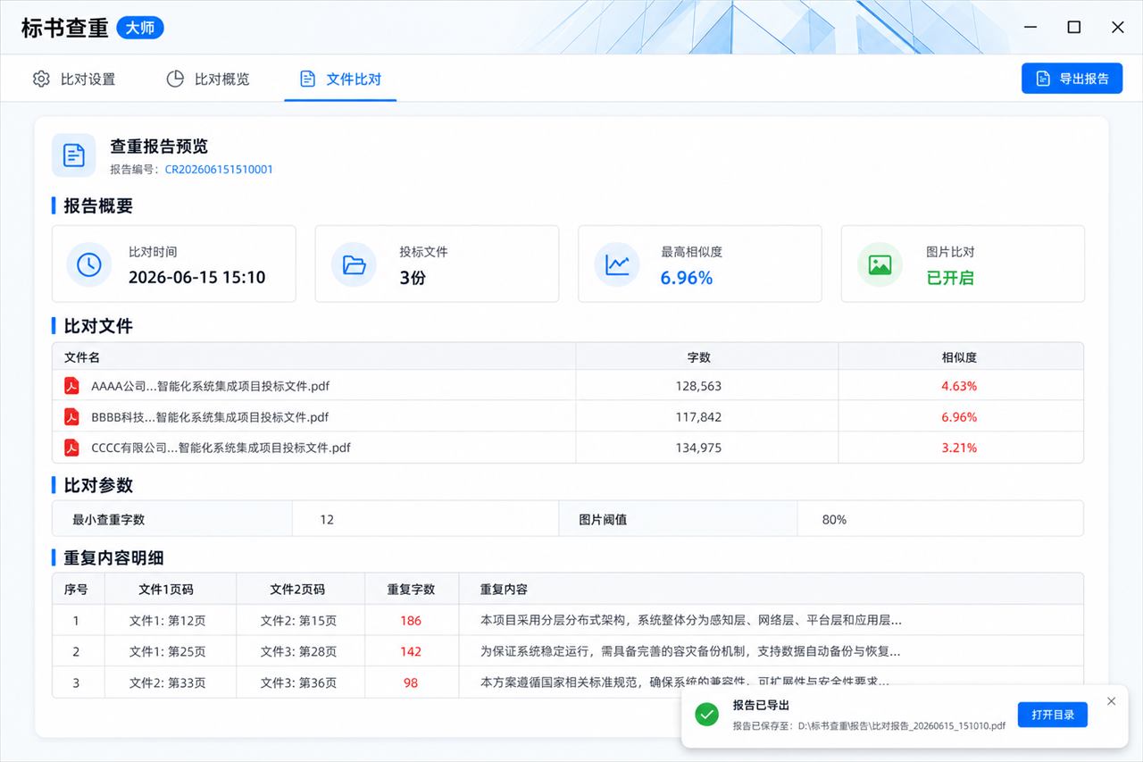
Task: Click word count 128,563
Action: coord(698,387)
